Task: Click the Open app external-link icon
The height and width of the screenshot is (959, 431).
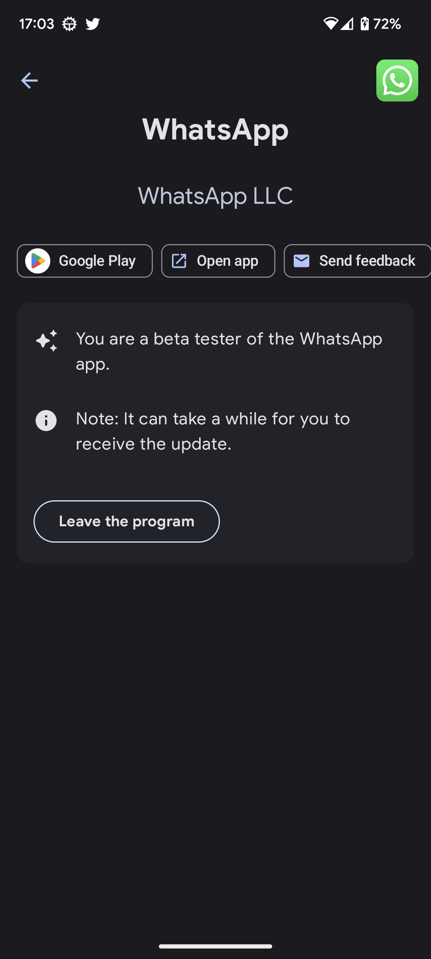Action: pyautogui.click(x=179, y=261)
